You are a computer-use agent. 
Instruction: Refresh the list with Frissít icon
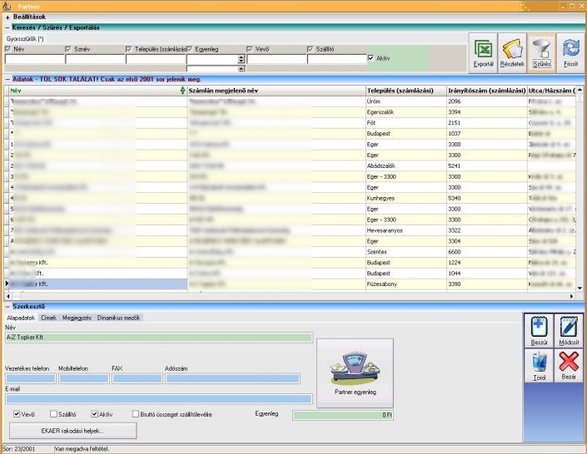570,52
